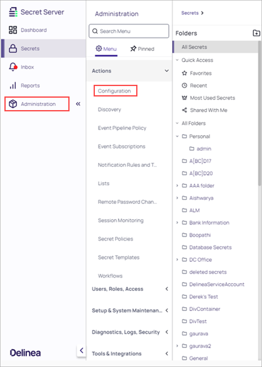Image resolution: width=262 pixels, height=367 pixels.
Task: Collapse the Actions section chevron
Action: 167,71
